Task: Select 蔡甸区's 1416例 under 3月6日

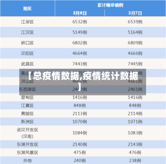Action: click(80, 98)
